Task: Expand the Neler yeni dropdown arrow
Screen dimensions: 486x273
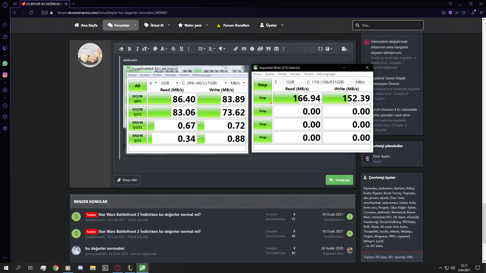Action: 207,25
